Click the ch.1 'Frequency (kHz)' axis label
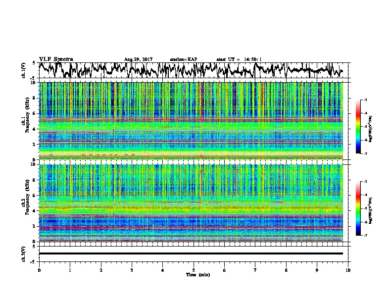 (27, 115)
